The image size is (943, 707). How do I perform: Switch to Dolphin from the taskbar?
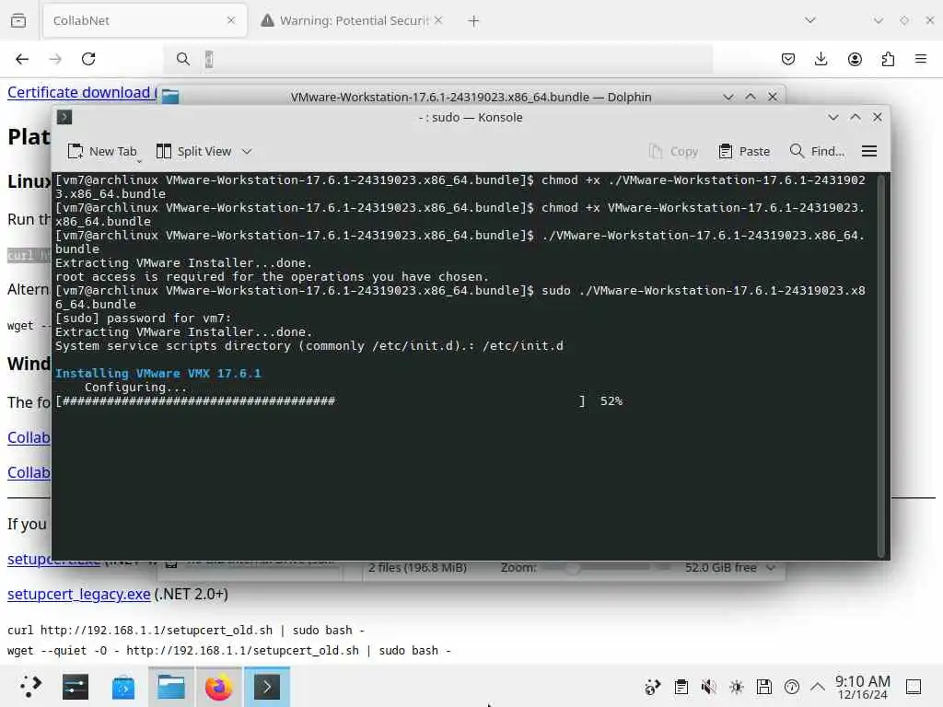170,687
